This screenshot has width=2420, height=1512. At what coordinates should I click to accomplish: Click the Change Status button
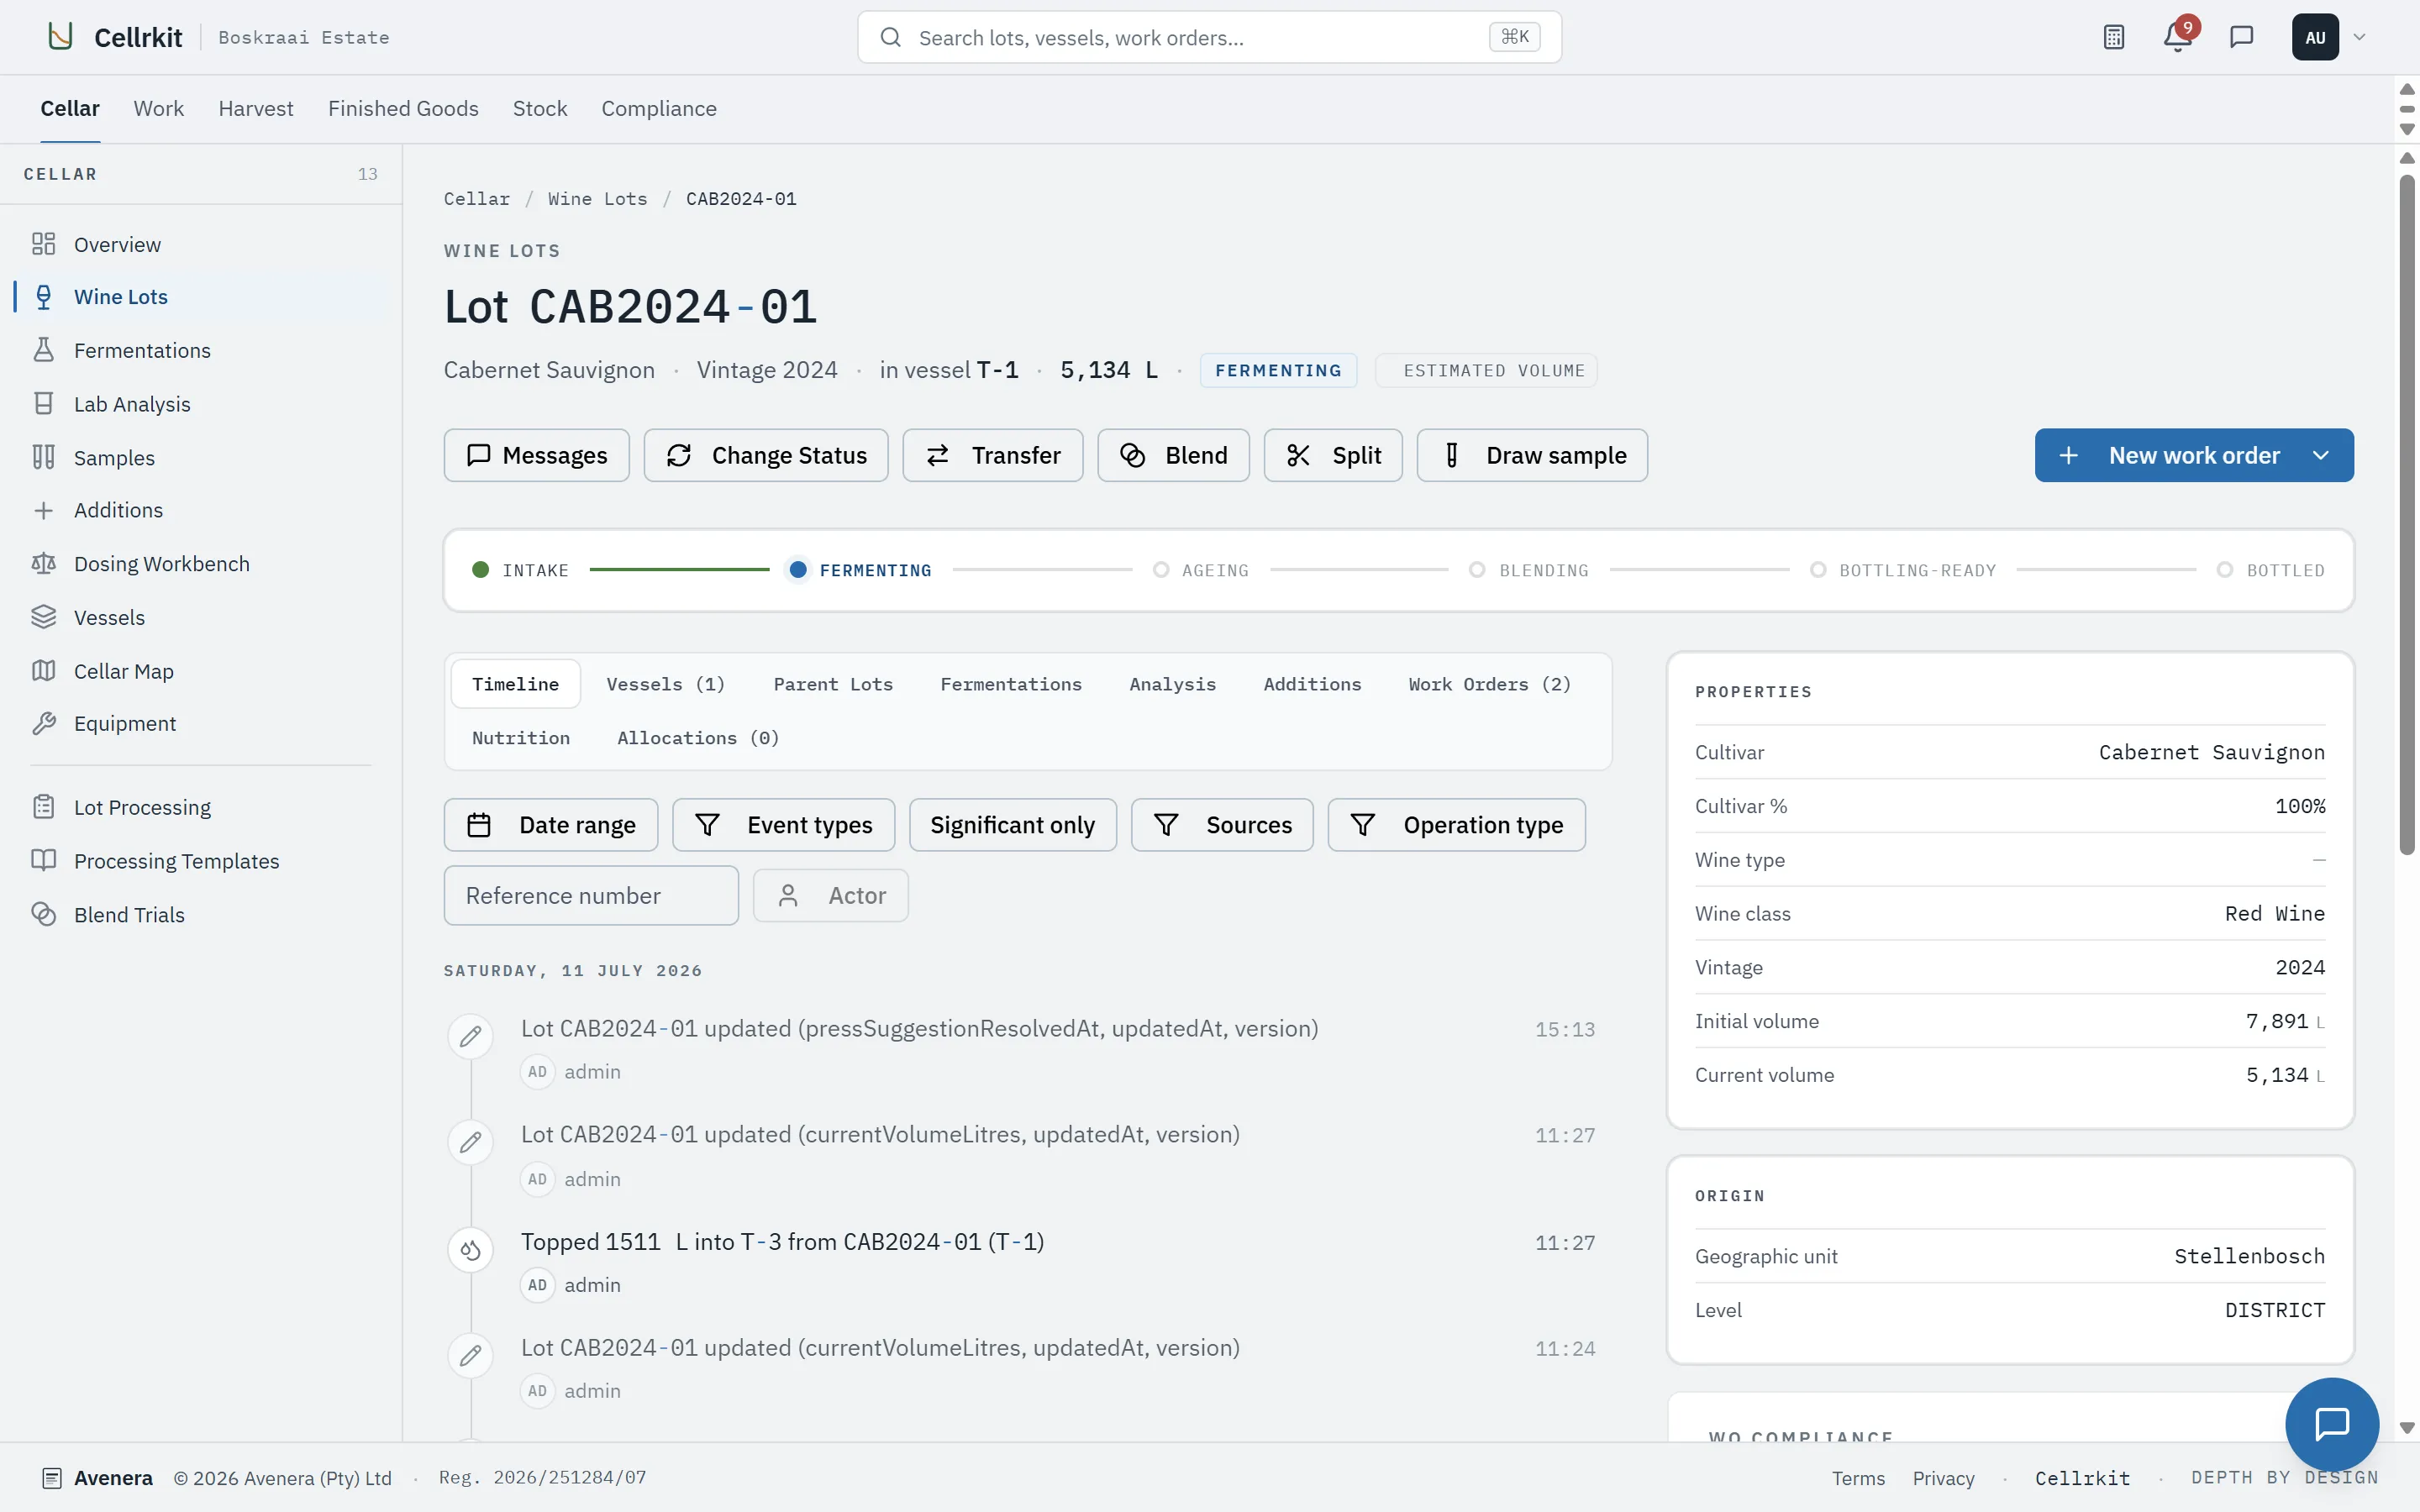point(766,456)
